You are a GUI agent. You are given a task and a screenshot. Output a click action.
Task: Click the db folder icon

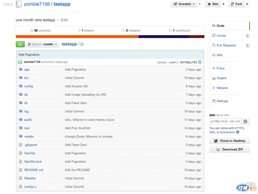click(x=21, y=94)
